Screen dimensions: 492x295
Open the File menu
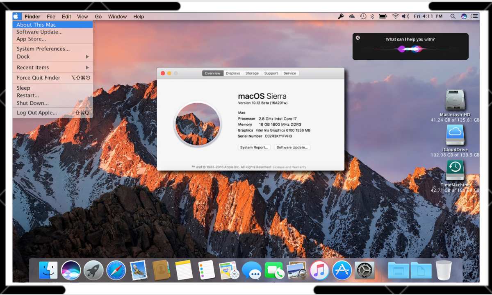pyautogui.click(x=51, y=16)
